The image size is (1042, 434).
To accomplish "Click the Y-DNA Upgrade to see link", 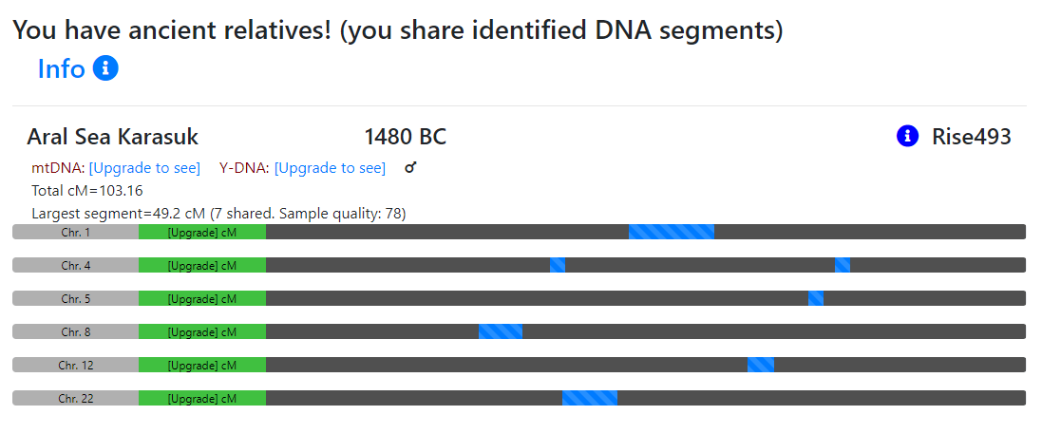I will (330, 168).
